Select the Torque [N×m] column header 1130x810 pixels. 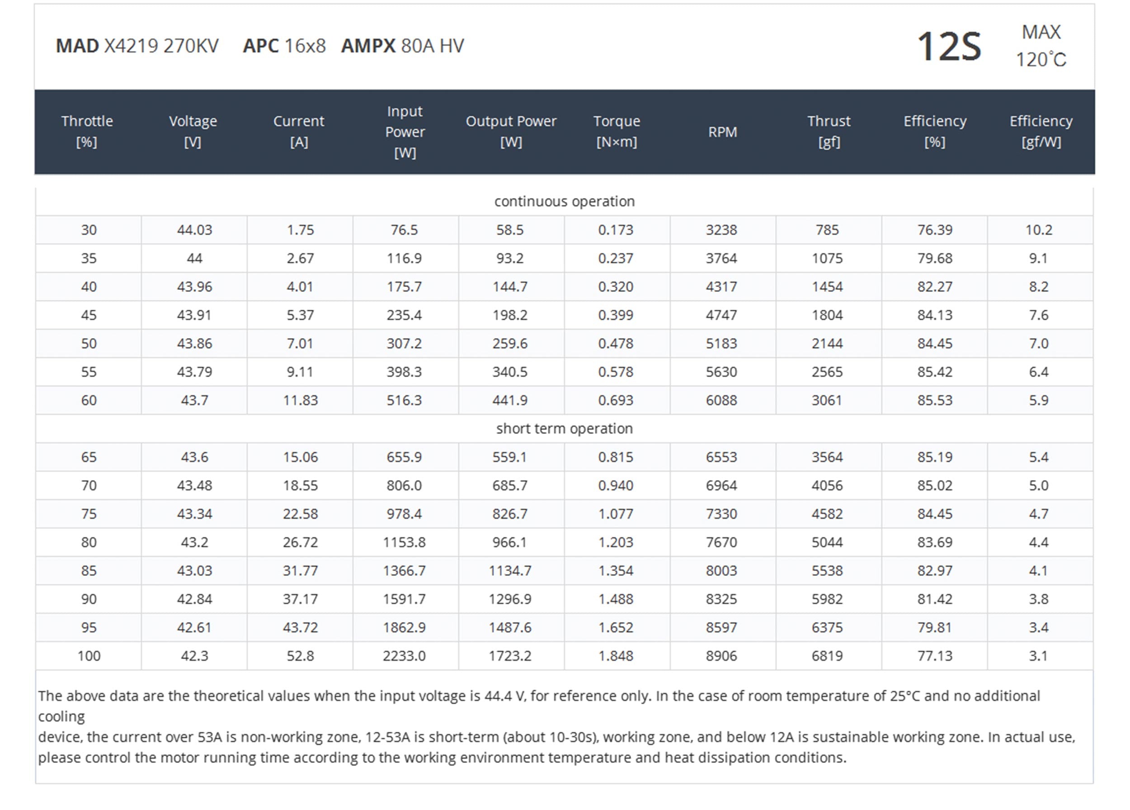(617, 132)
